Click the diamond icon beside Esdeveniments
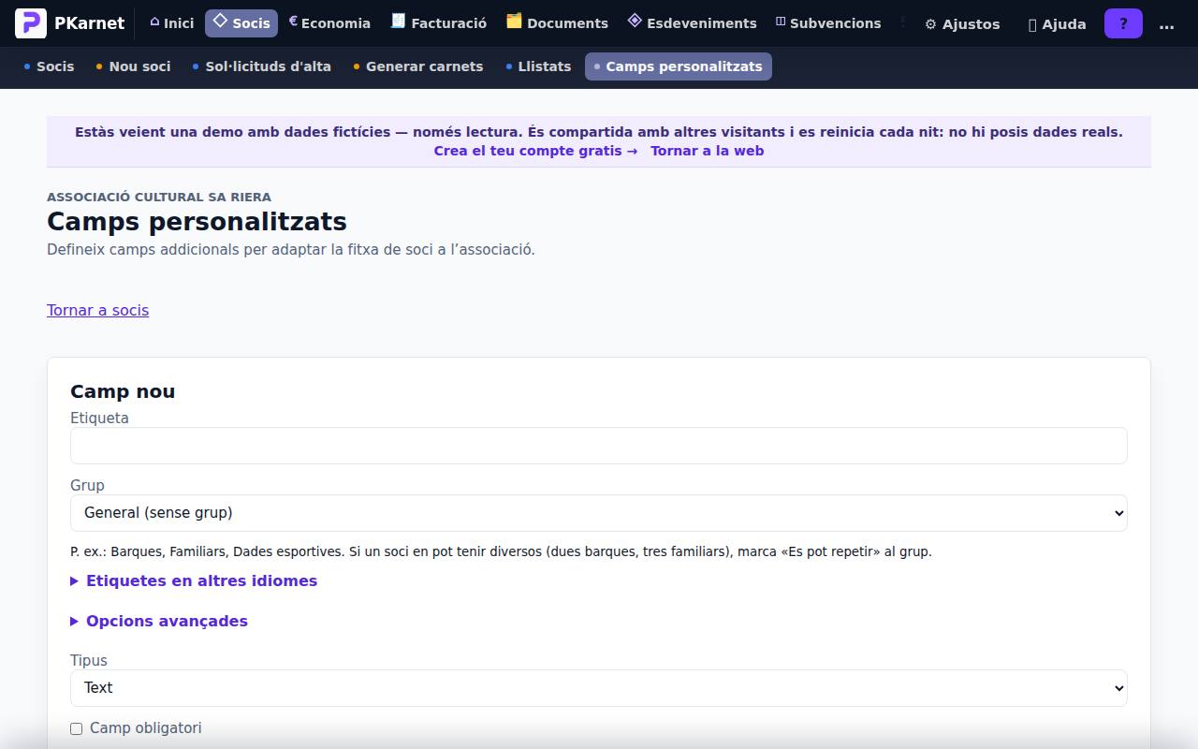The image size is (1198, 749). (x=635, y=21)
